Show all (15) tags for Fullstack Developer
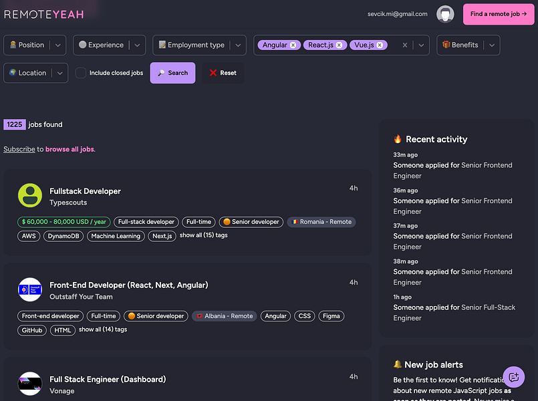Screen dimensions: 538x401 coord(203,235)
